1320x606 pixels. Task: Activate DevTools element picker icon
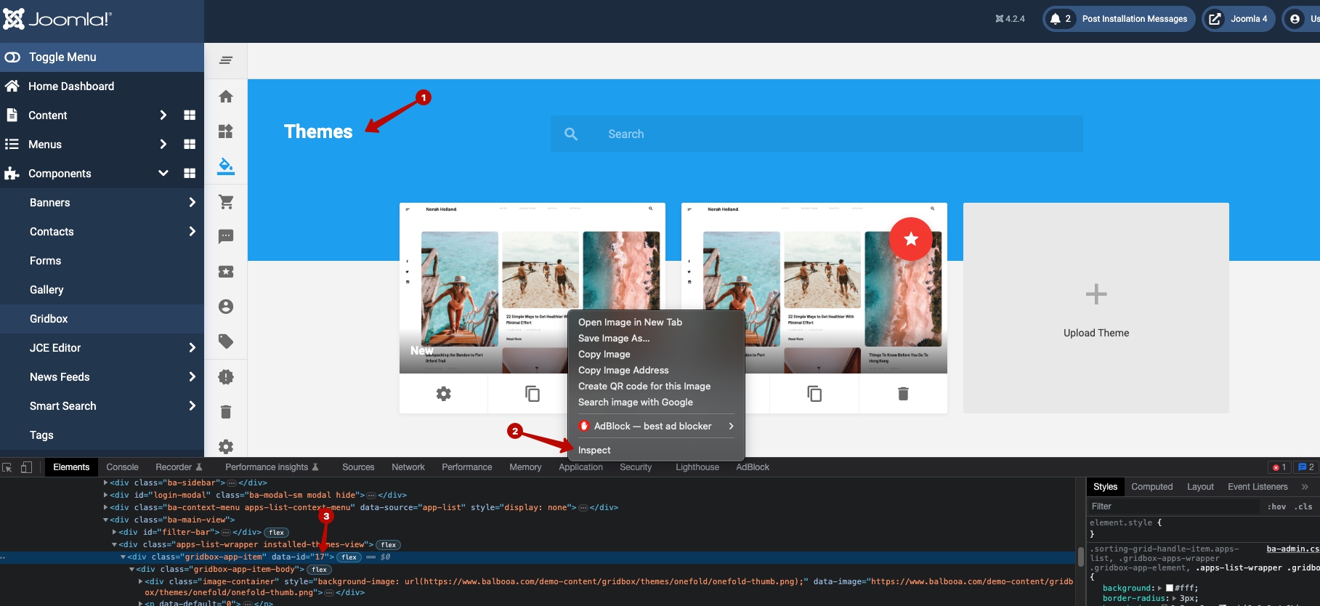8,467
